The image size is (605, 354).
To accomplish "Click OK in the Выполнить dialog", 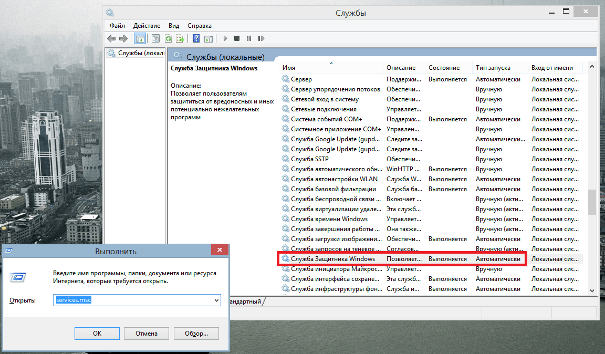I will 97,333.
